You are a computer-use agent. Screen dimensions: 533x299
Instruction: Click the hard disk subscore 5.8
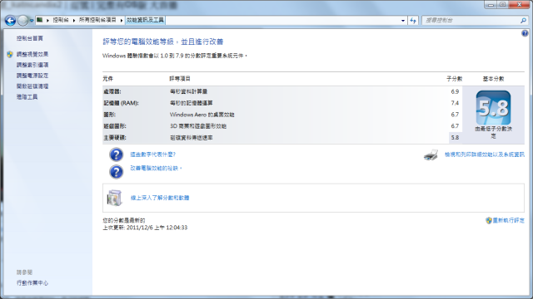(x=455, y=138)
